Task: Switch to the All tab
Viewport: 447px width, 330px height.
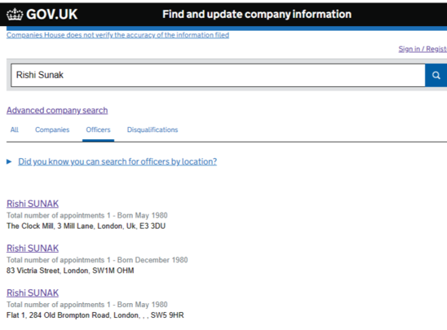Action: [x=14, y=130]
